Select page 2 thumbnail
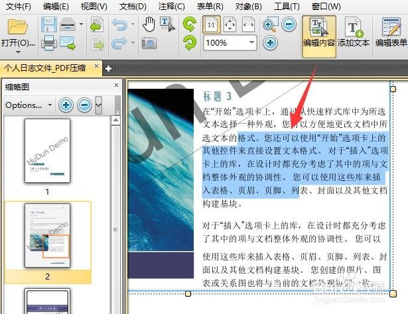Image resolution: width=408 pixels, height=314 pixels. 47,236
